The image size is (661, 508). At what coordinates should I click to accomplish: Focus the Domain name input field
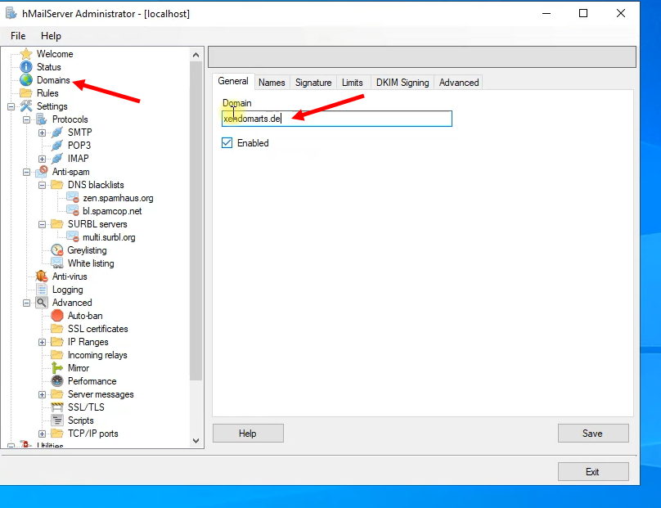click(337, 119)
